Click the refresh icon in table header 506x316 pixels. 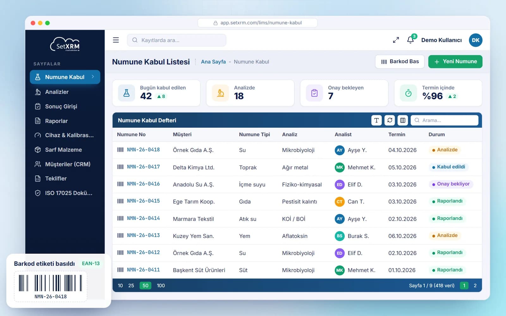click(x=390, y=120)
